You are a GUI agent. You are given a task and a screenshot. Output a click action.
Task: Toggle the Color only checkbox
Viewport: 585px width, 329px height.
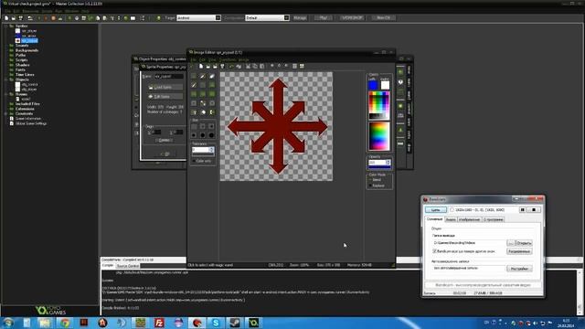pyautogui.click(x=194, y=161)
